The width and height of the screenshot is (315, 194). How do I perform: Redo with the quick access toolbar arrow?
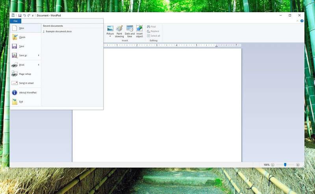click(x=29, y=15)
